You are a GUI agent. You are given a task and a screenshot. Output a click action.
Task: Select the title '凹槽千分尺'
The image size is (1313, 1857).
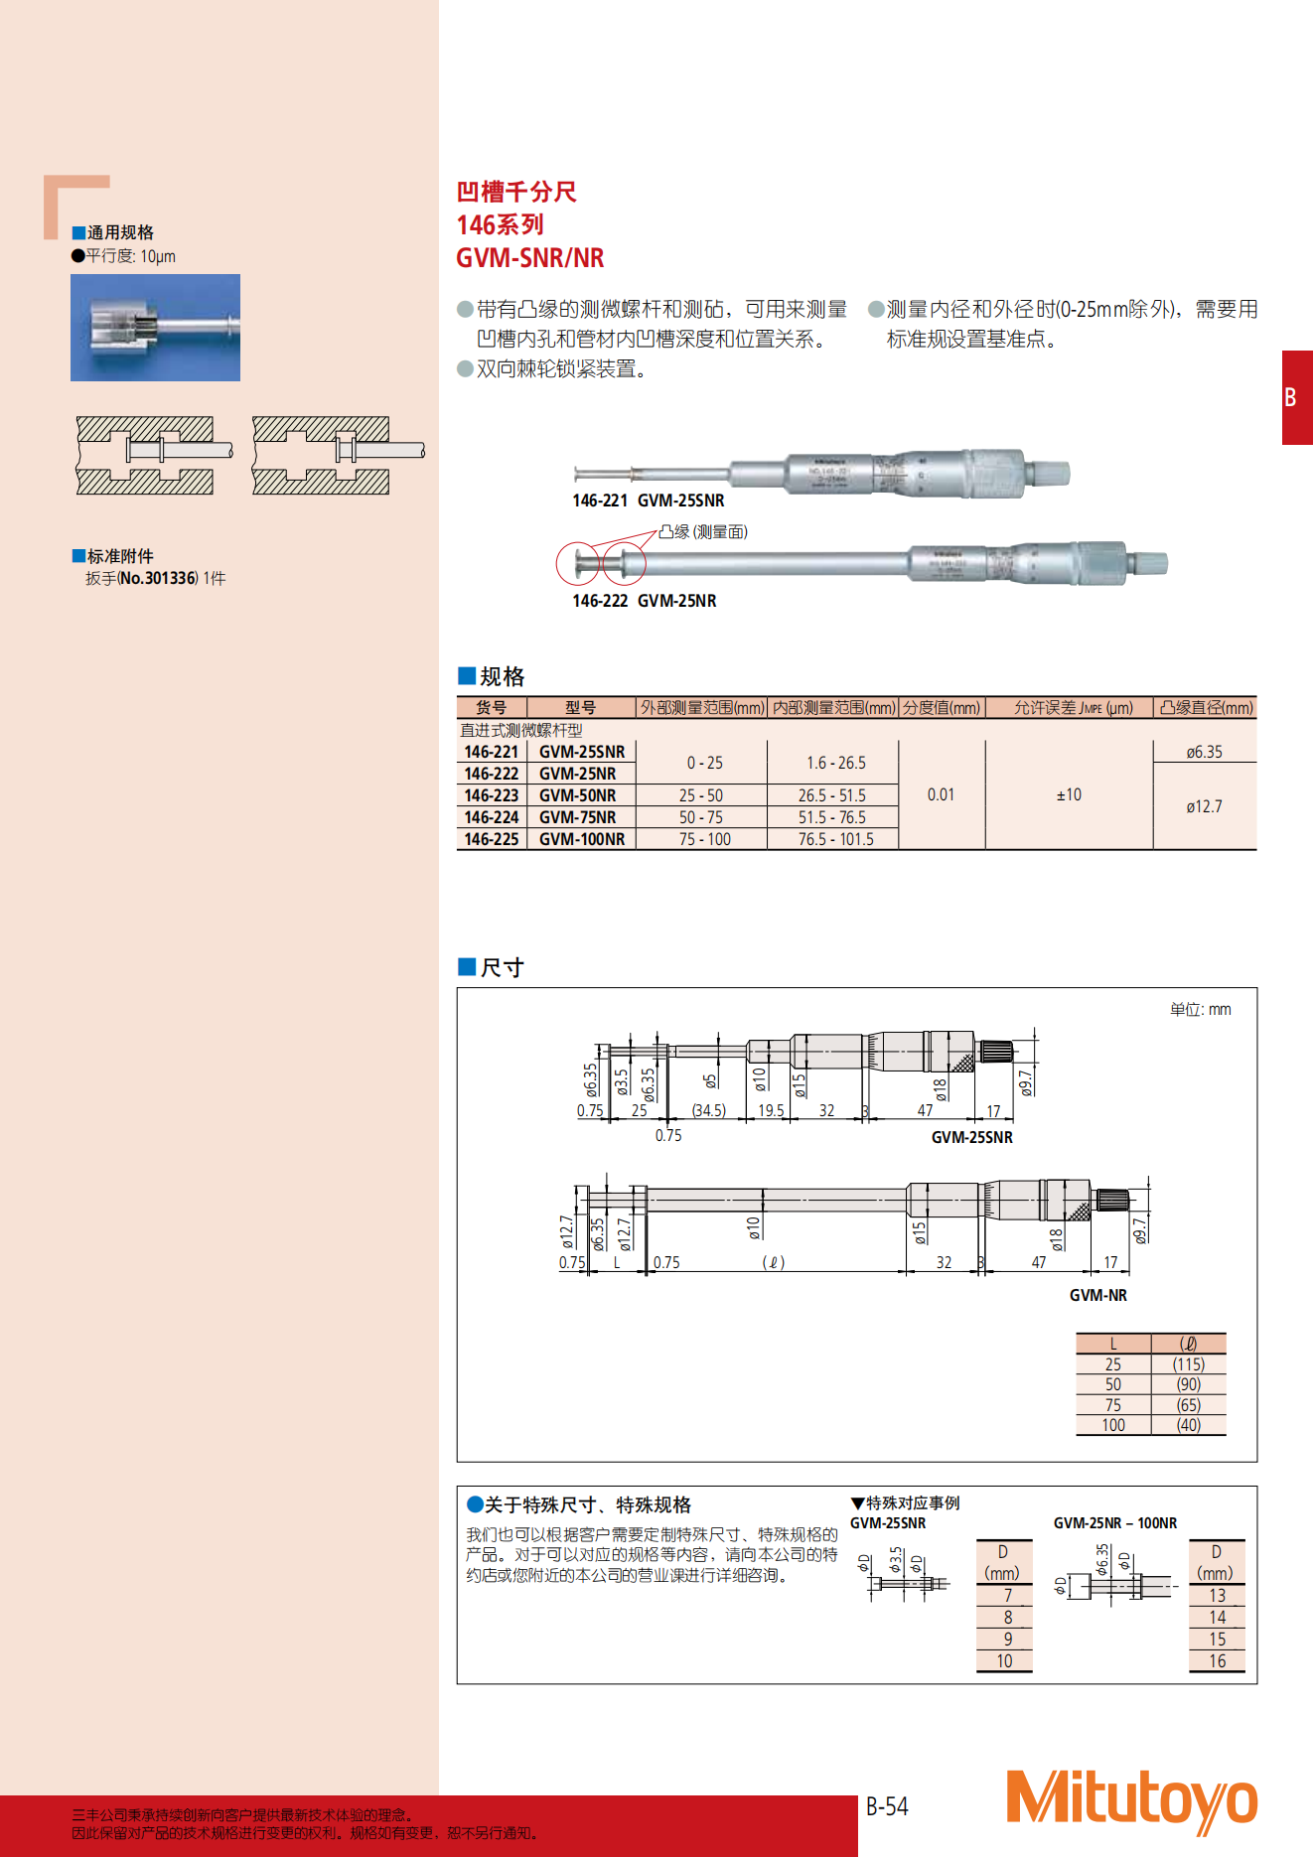[516, 192]
